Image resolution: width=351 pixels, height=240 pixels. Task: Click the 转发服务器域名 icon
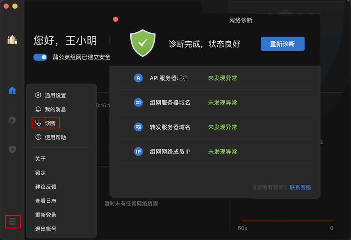click(x=138, y=127)
